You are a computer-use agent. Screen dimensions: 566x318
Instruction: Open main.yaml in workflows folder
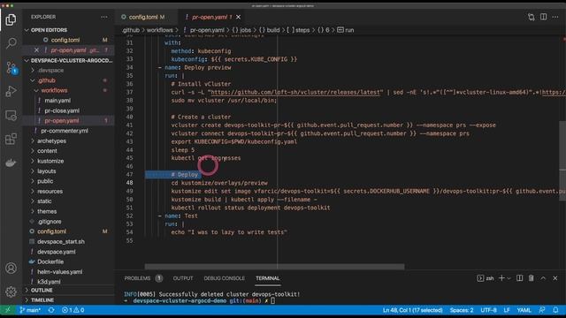(57, 101)
